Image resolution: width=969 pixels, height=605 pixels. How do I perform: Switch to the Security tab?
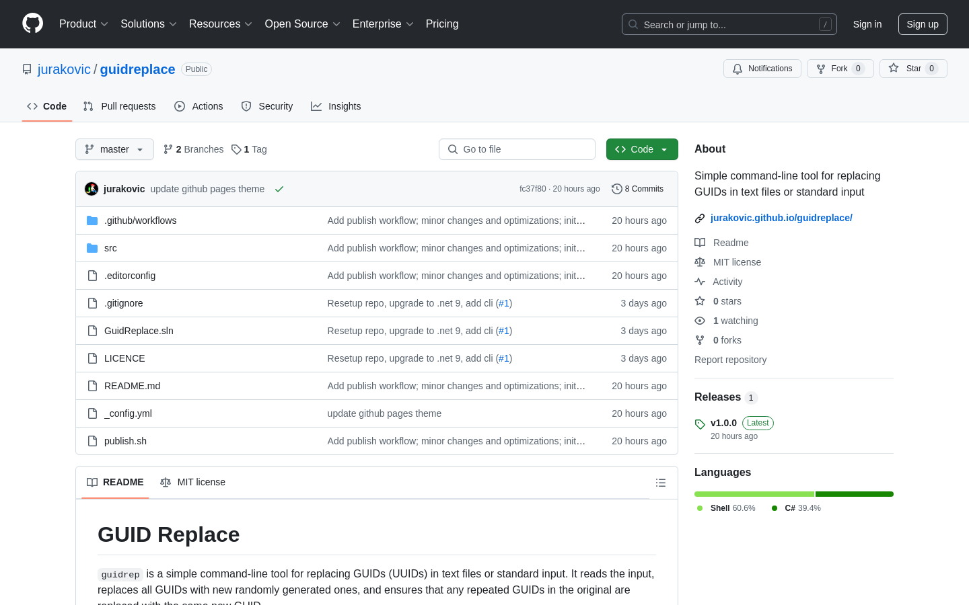[x=267, y=106]
